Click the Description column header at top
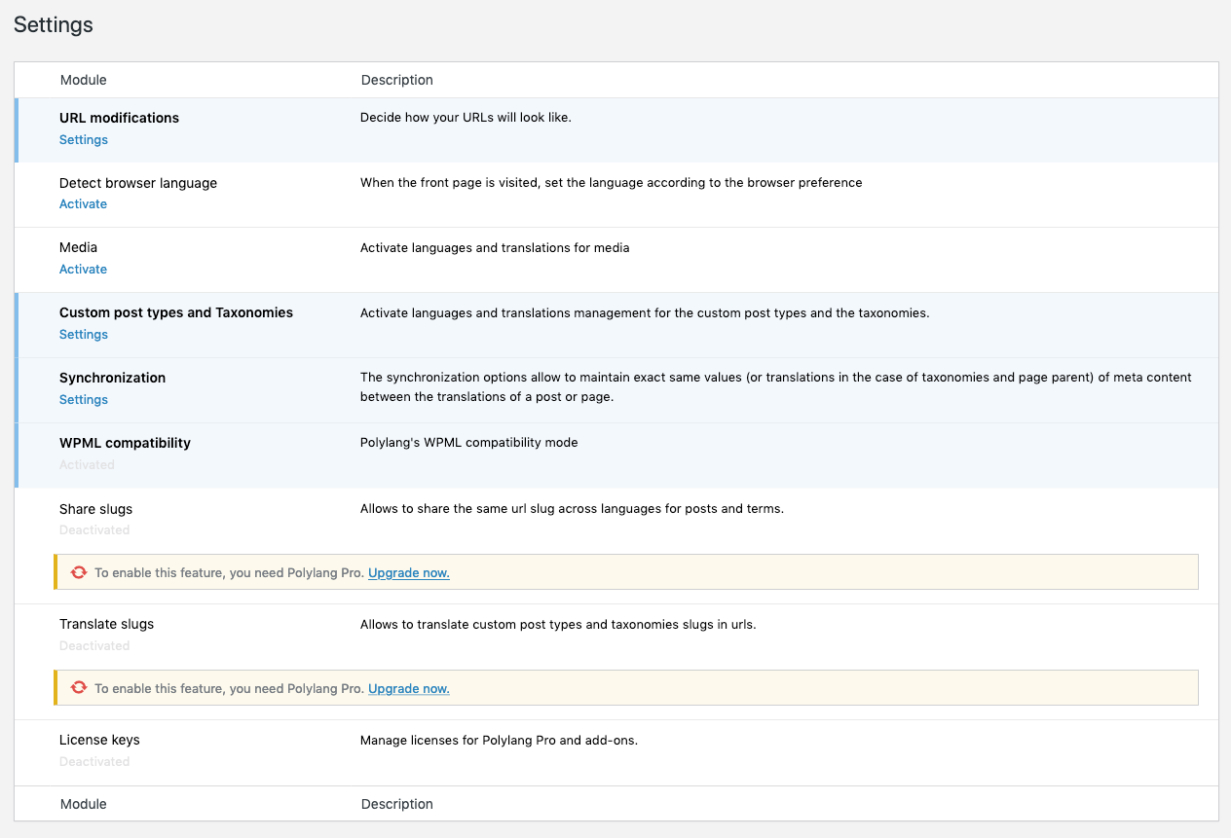This screenshot has height=838, width=1231. click(396, 80)
